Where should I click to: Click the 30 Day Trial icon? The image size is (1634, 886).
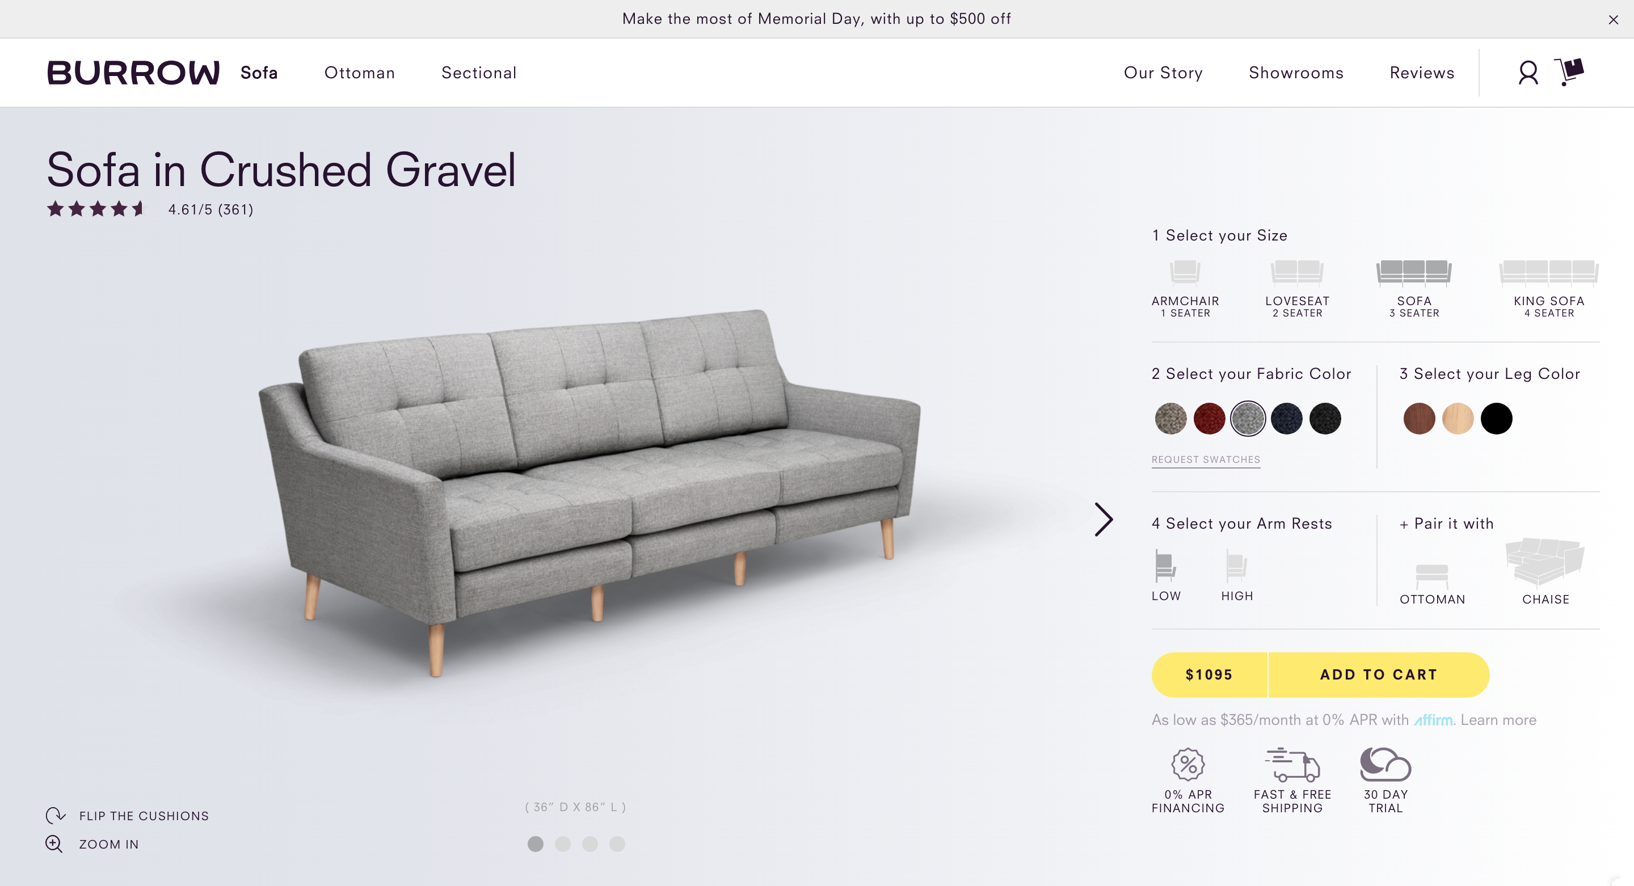pyautogui.click(x=1385, y=764)
